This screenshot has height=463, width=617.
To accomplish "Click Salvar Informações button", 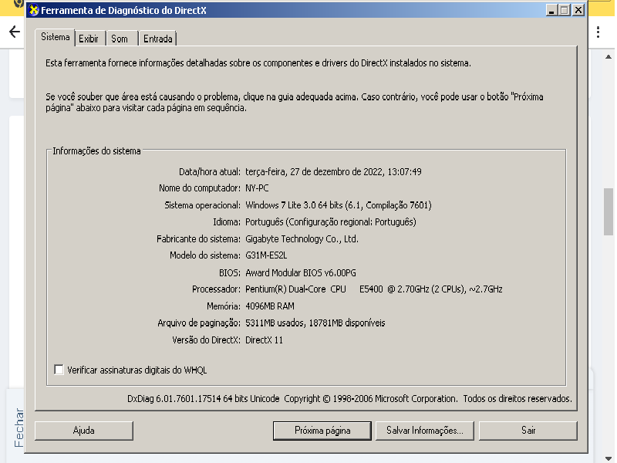I will point(425,431).
